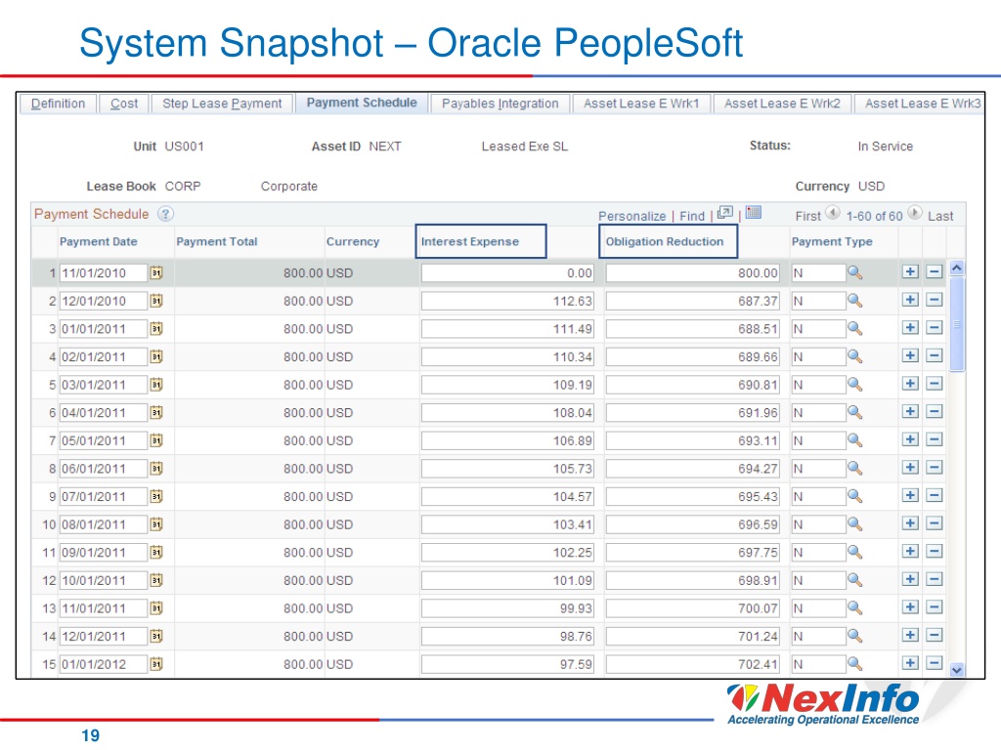Image resolution: width=1001 pixels, height=750 pixels.
Task: Look up payment type in row 1
Action: [854, 273]
